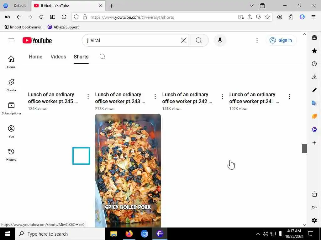Open Firefox from the taskbar
Image resolution: width=321 pixels, height=240 pixels.
(x=129, y=234)
